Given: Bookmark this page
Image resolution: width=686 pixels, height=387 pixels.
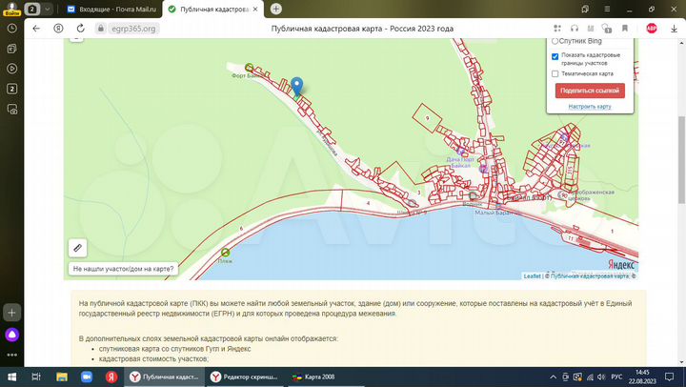Looking at the screenshot, I should click(625, 29).
